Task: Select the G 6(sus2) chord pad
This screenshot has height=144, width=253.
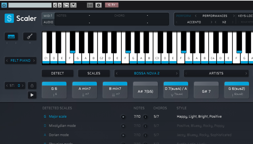Action: point(237,90)
